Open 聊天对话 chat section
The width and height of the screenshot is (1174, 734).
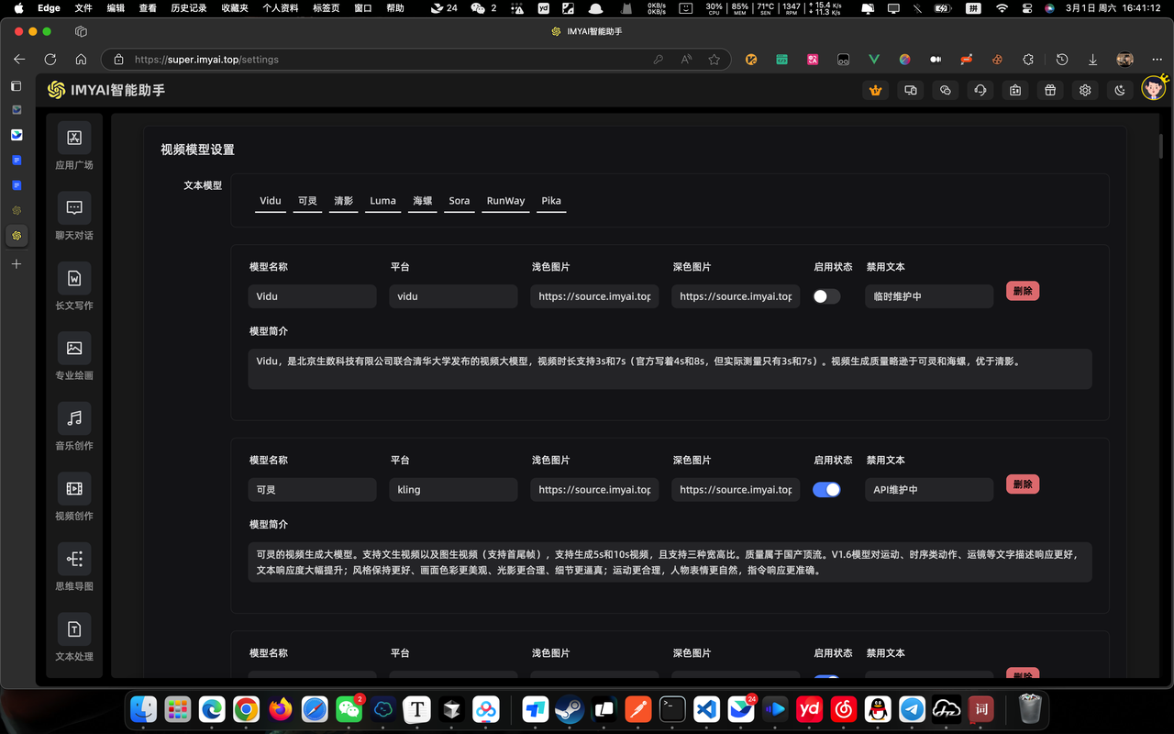[x=74, y=217]
